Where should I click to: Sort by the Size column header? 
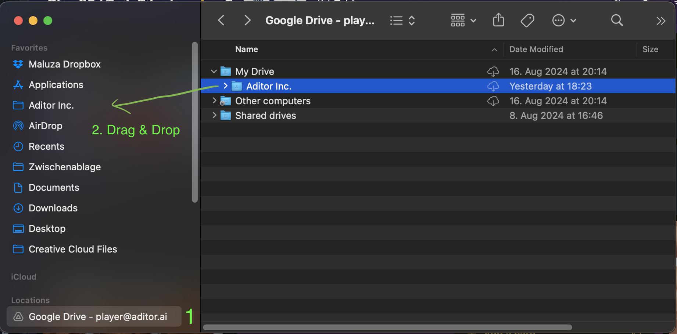[650, 49]
